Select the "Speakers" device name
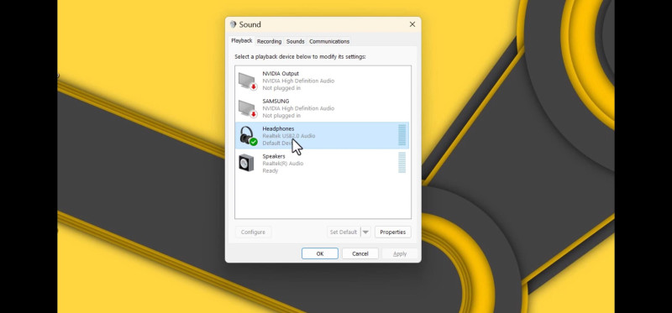Screen dimensions: 672x313 [274, 156]
